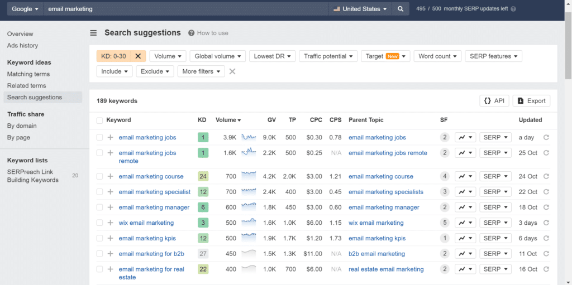572x285 pixels.
Task: Open the Global volume filter dropdown
Action: pos(218,56)
